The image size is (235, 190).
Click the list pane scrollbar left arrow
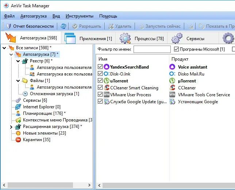click(x=99, y=185)
